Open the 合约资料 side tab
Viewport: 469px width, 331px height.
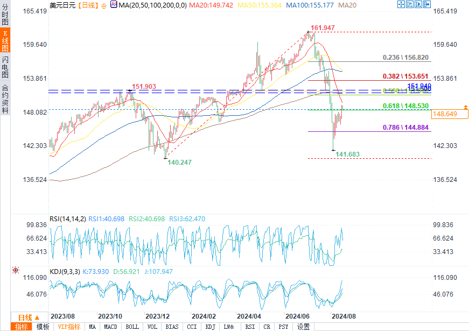5,98
